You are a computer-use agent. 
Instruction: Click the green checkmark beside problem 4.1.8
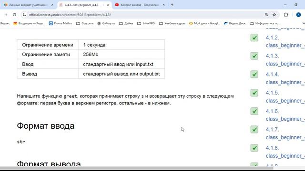pos(254,148)
